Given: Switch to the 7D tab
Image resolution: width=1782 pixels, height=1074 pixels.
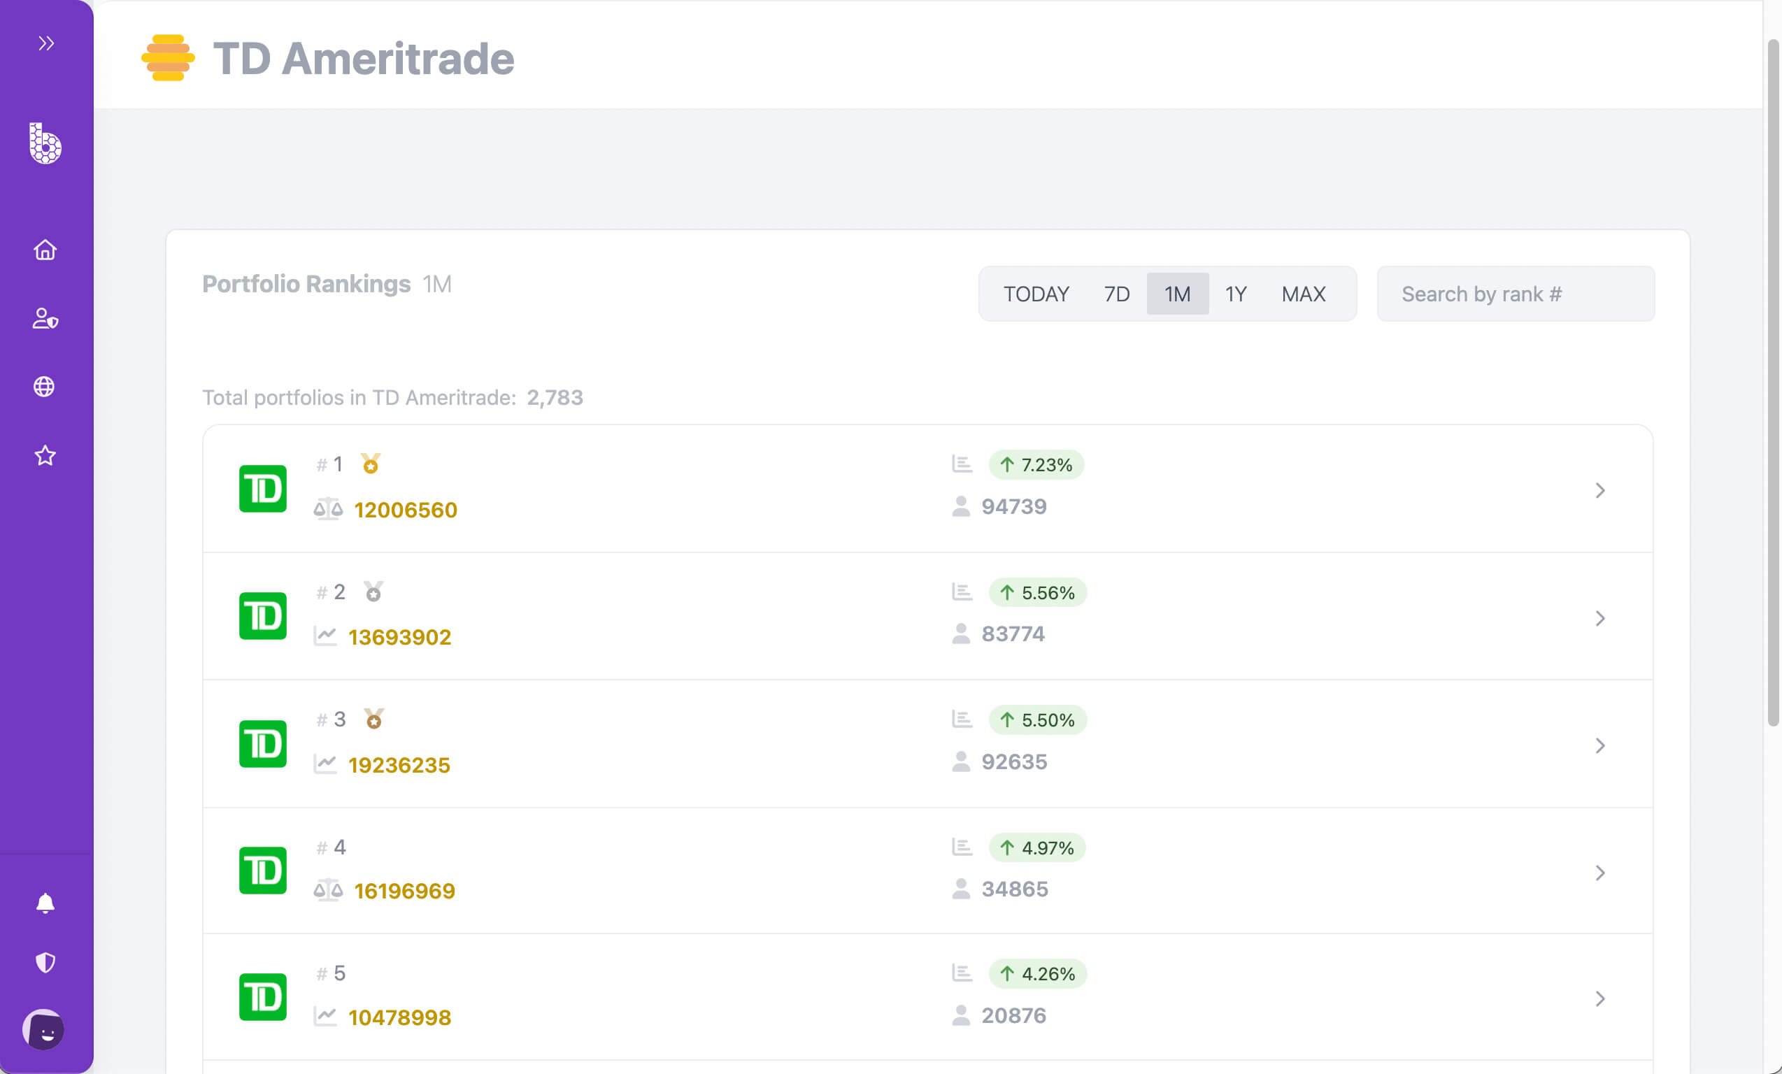Looking at the screenshot, I should [x=1115, y=294].
